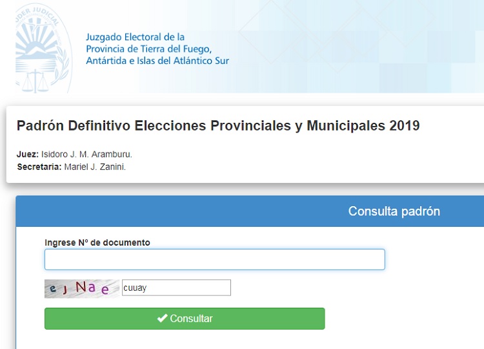Click the Provincia de Tierra del Fuego line
The height and width of the screenshot is (349, 484).
click(x=149, y=49)
